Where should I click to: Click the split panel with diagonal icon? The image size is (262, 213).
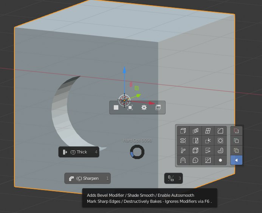point(195,141)
